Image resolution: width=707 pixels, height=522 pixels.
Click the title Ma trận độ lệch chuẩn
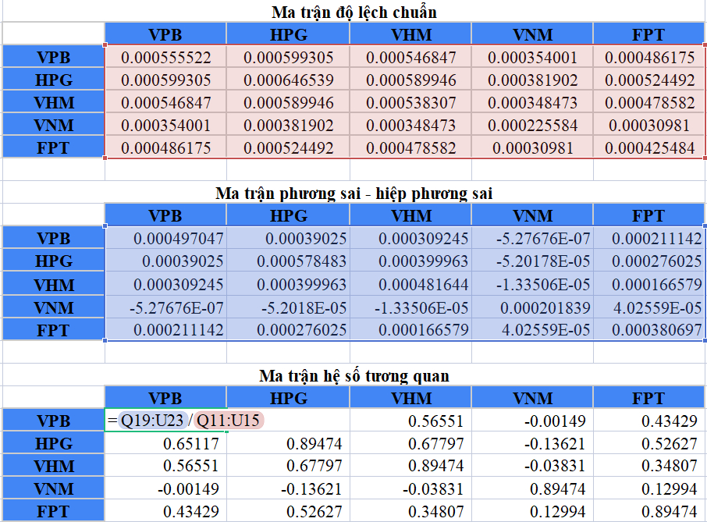click(x=354, y=12)
